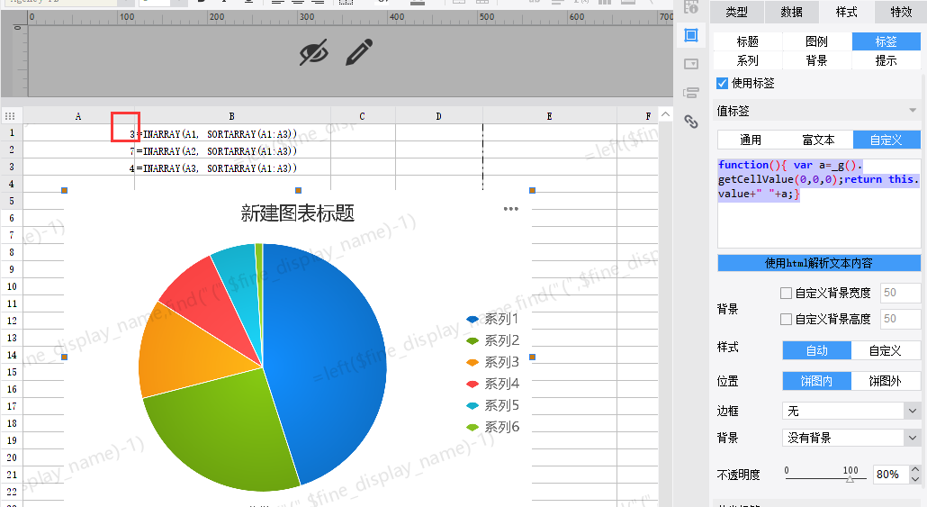Click the custom background width field

[900, 293]
